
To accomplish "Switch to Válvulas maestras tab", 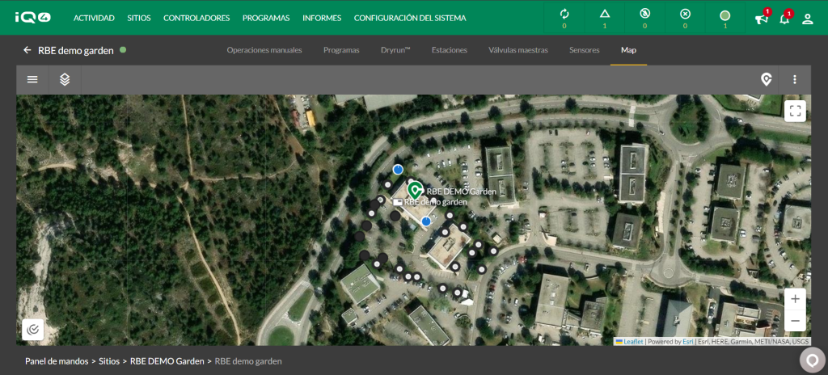I will pos(518,50).
